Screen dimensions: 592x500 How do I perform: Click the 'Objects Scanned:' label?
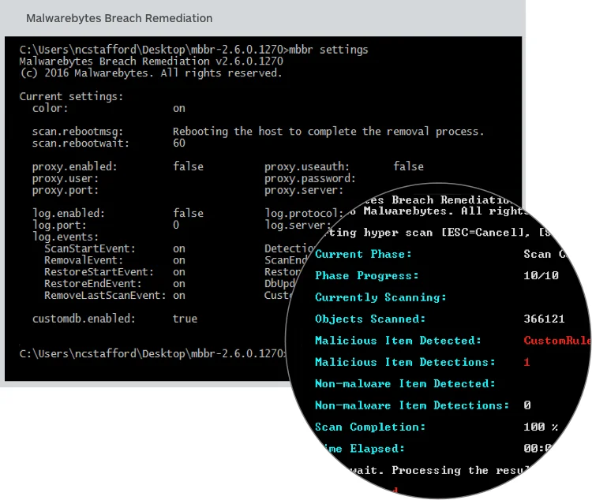click(370, 319)
